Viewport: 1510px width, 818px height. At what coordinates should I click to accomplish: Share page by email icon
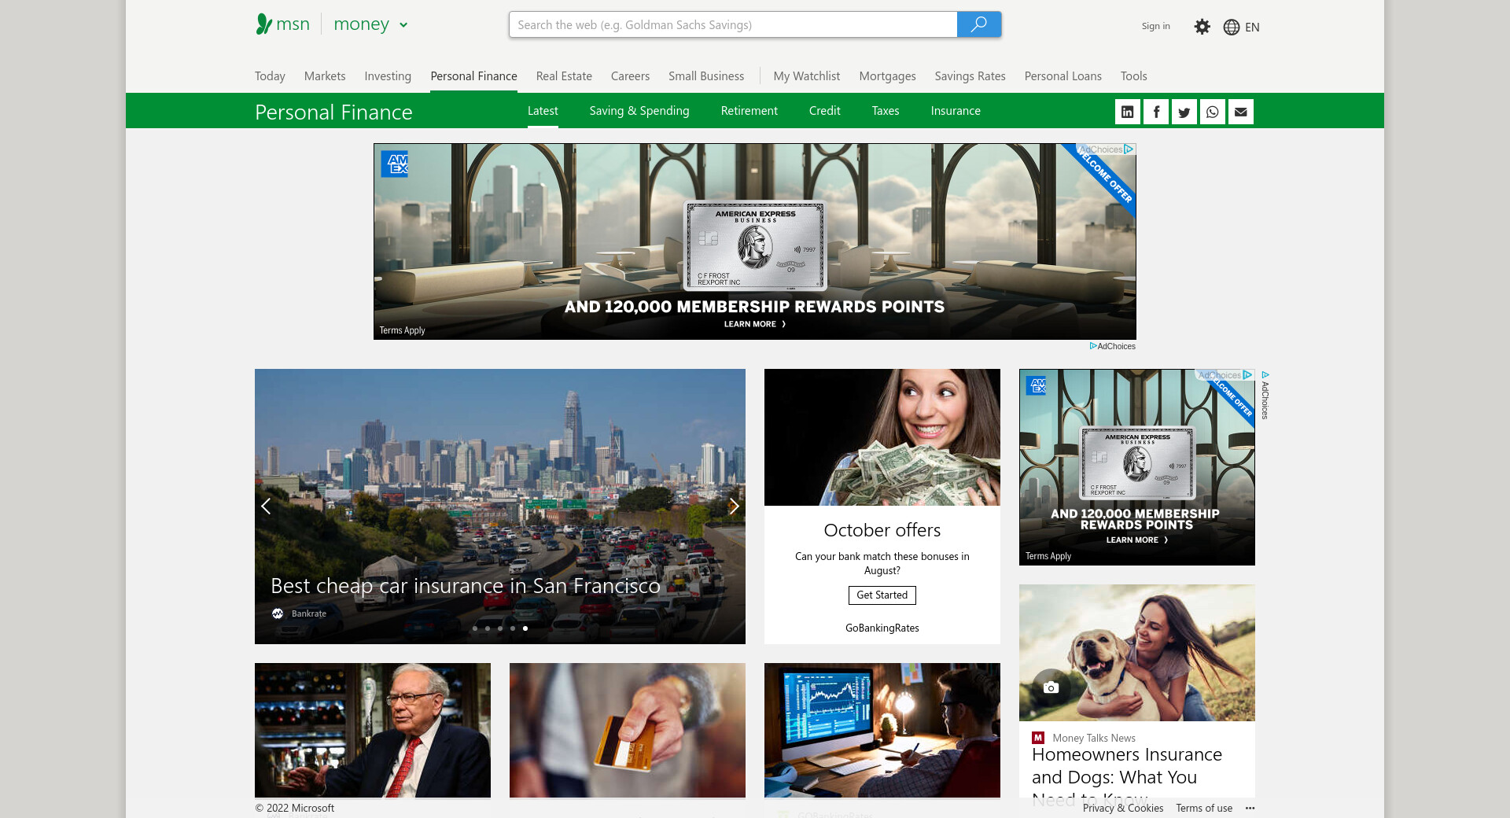click(x=1240, y=112)
